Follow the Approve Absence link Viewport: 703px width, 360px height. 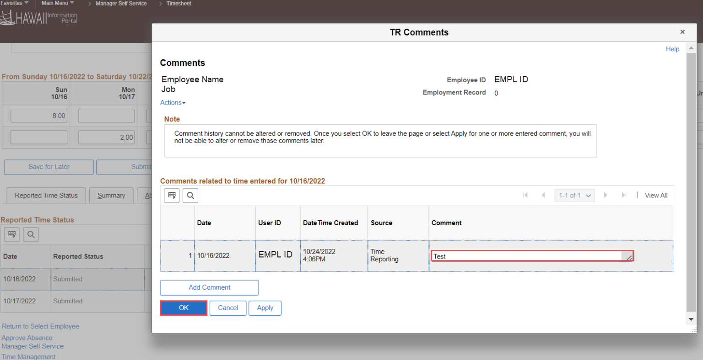point(27,338)
